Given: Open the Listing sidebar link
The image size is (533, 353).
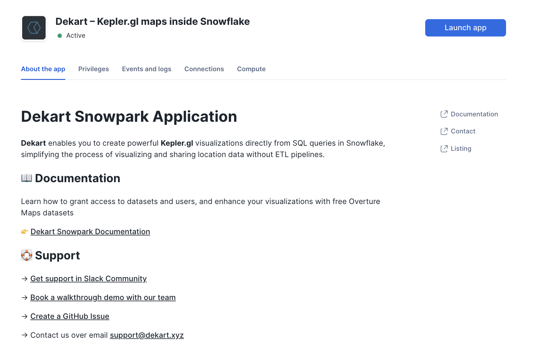Looking at the screenshot, I should click(x=461, y=149).
